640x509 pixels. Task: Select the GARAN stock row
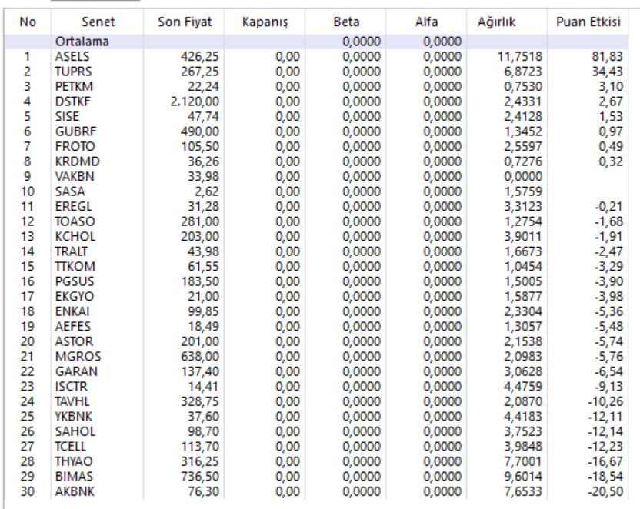(x=316, y=371)
